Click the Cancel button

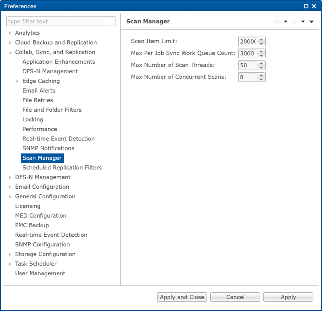[x=235, y=297]
